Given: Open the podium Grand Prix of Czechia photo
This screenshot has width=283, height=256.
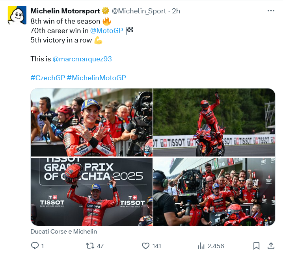Looking at the screenshot, I should (91, 192).
